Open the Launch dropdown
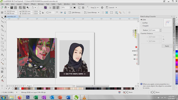The width and height of the screenshot is (178, 100). click(x=111, y=8)
